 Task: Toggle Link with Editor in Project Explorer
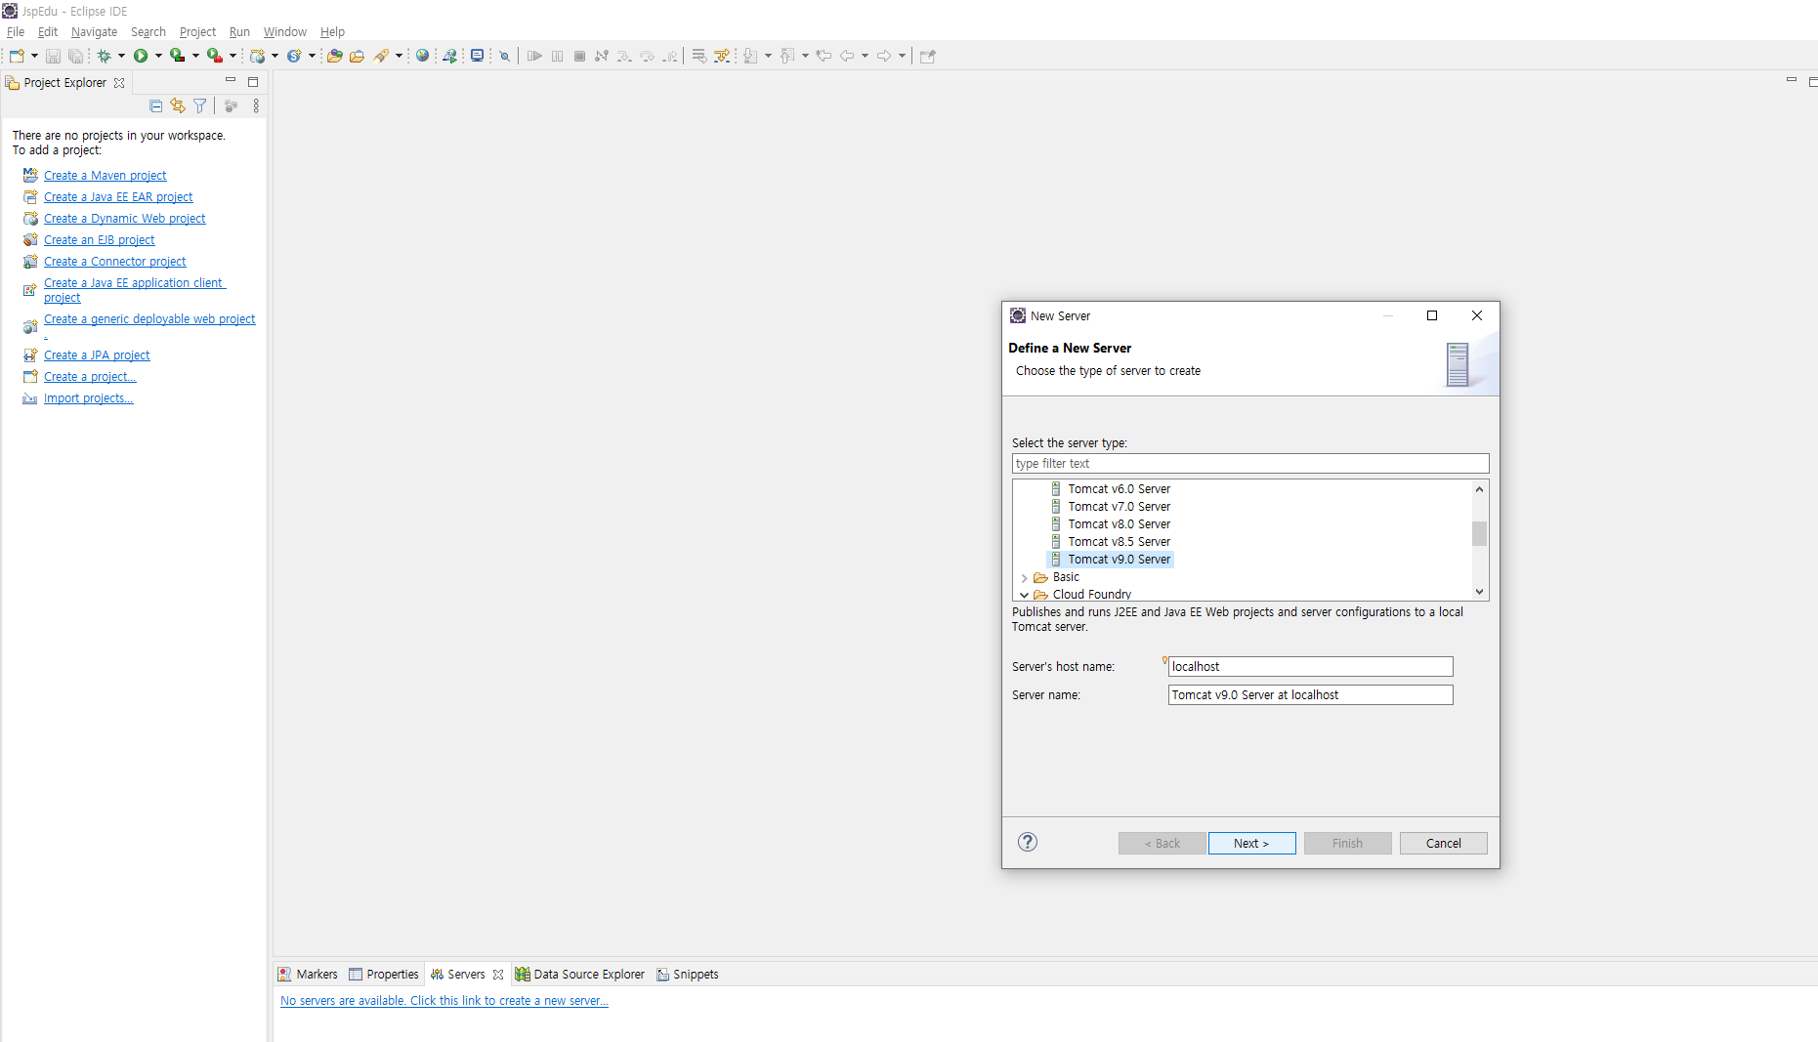pos(178,105)
